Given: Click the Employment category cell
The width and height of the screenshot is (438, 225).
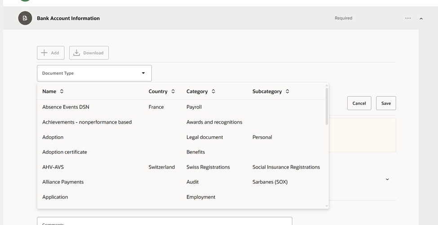Looking at the screenshot, I should (x=201, y=197).
